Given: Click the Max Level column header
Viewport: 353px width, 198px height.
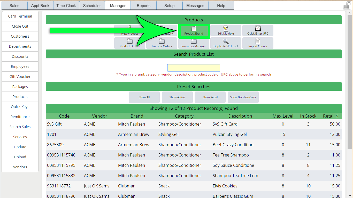Looking at the screenshot, I should click(283, 116).
